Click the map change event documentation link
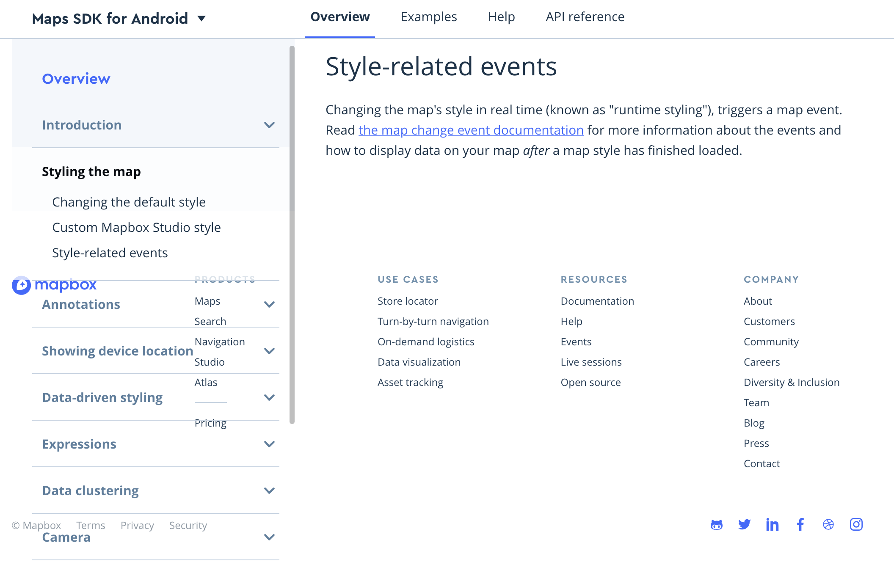The height and width of the screenshot is (573, 894). (x=471, y=130)
